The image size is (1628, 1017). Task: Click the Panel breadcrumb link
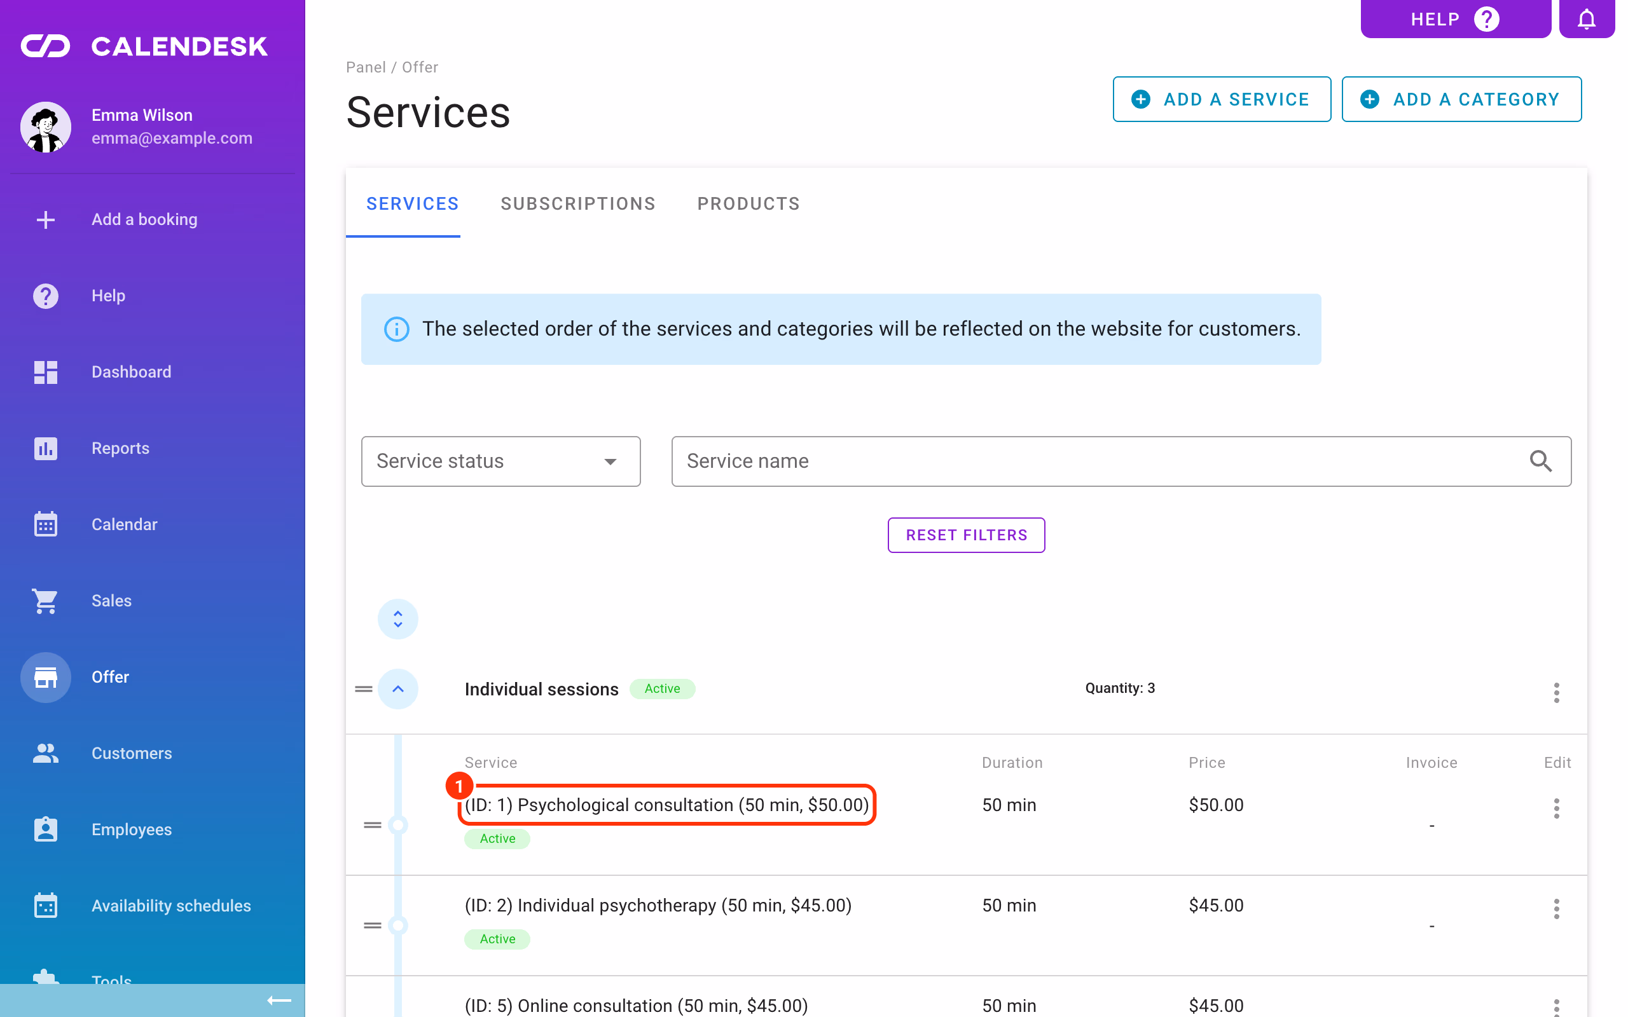pyautogui.click(x=366, y=67)
